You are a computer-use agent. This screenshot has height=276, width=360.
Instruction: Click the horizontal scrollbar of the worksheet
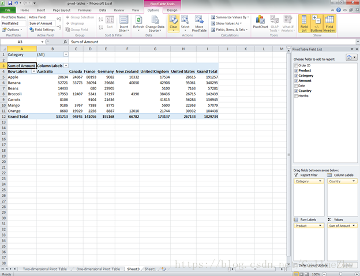click(256, 269)
